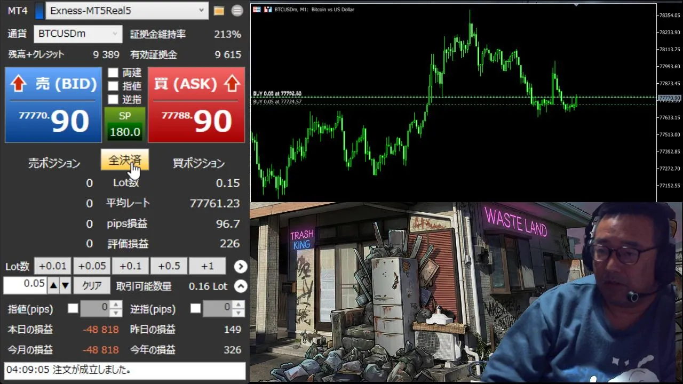
Task: Click the 全決済 close-all button
Action: (x=125, y=160)
